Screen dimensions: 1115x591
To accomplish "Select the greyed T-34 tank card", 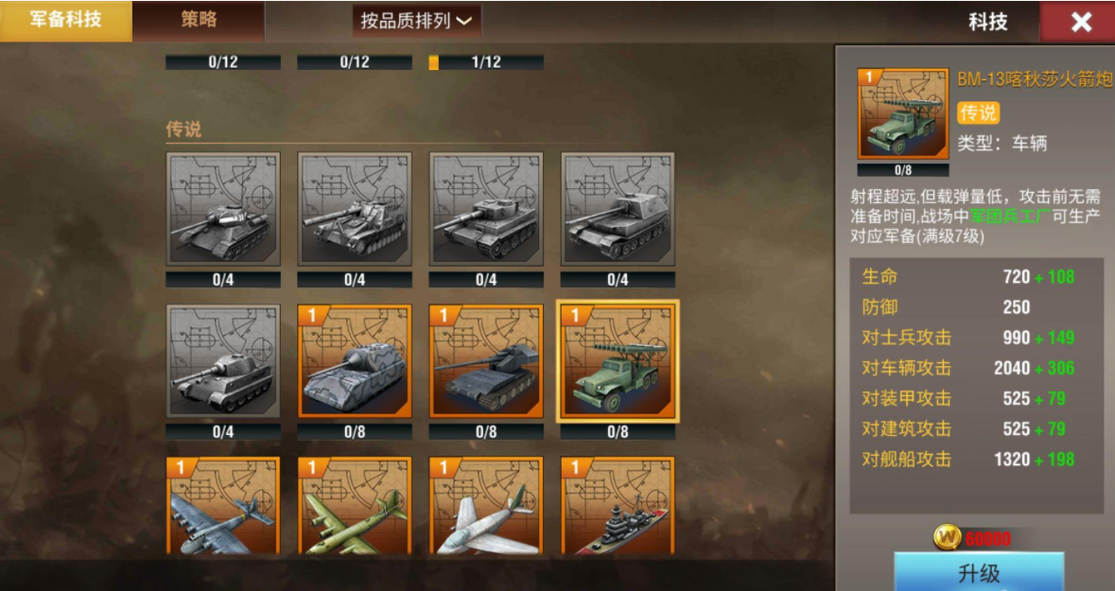I will click(x=223, y=210).
